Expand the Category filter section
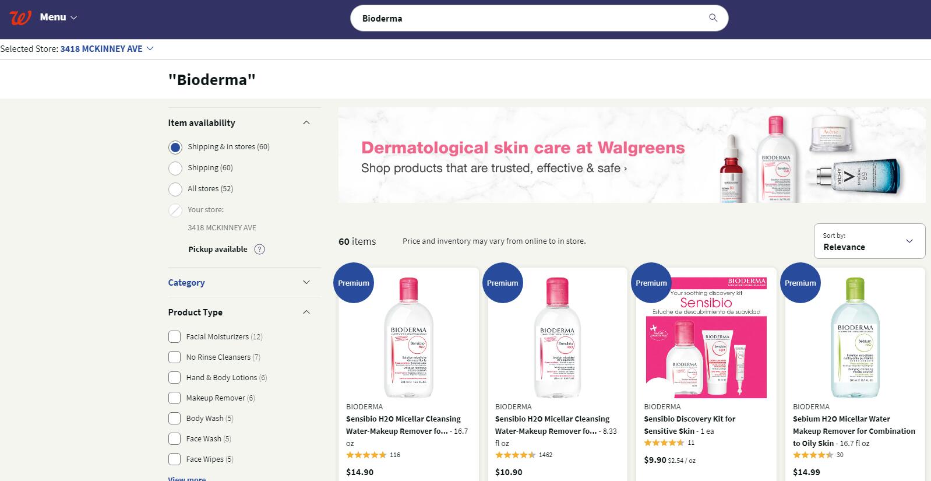Screen dimensions: 931x481 pos(306,283)
